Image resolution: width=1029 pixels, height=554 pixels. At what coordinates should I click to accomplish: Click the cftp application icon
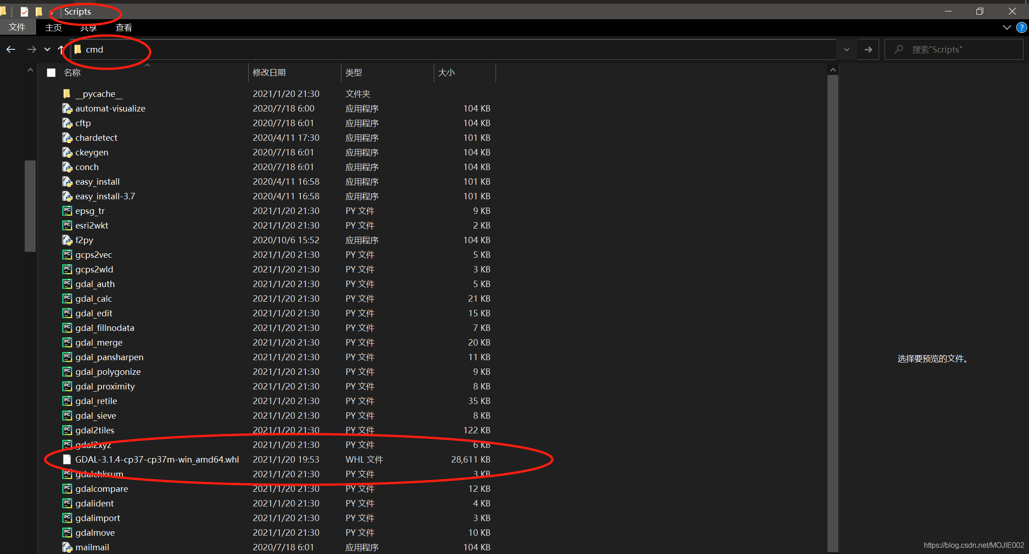(x=67, y=123)
